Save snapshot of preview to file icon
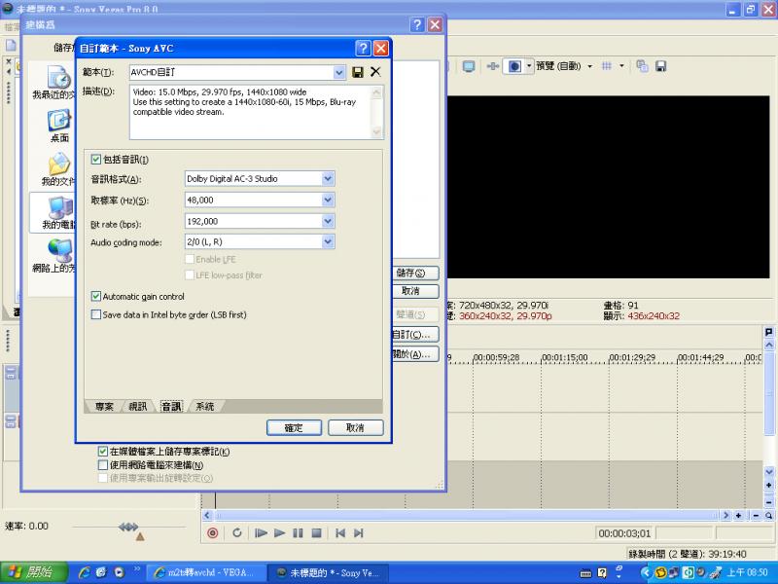The height and width of the screenshot is (584, 778). click(661, 66)
